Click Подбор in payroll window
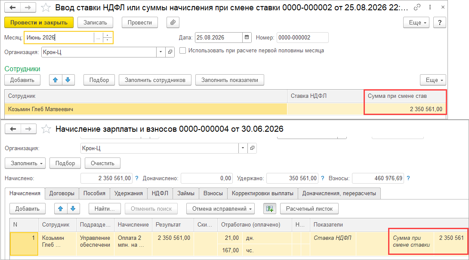 [x=65, y=163]
